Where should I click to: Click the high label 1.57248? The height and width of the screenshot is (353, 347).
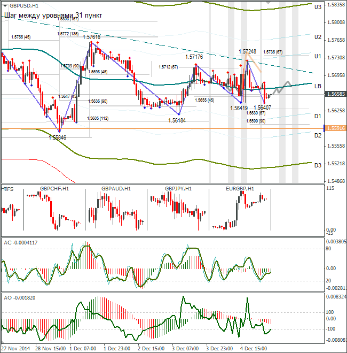pyautogui.click(x=247, y=51)
